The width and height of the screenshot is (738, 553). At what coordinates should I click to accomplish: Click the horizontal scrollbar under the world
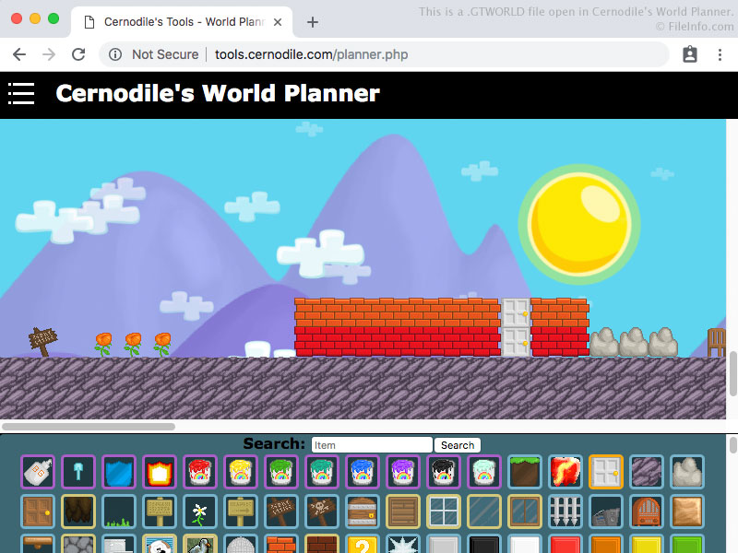pyautogui.click(x=89, y=427)
